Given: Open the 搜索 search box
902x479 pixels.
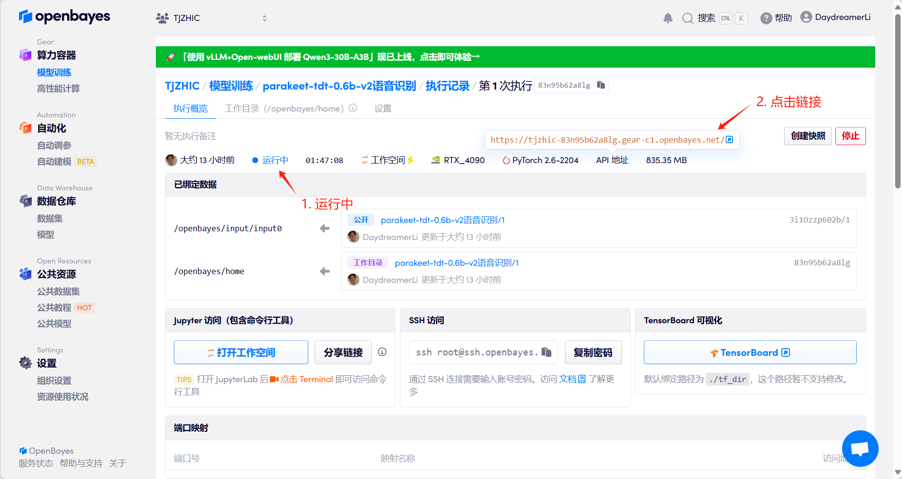Looking at the screenshot, I should pyautogui.click(x=699, y=18).
